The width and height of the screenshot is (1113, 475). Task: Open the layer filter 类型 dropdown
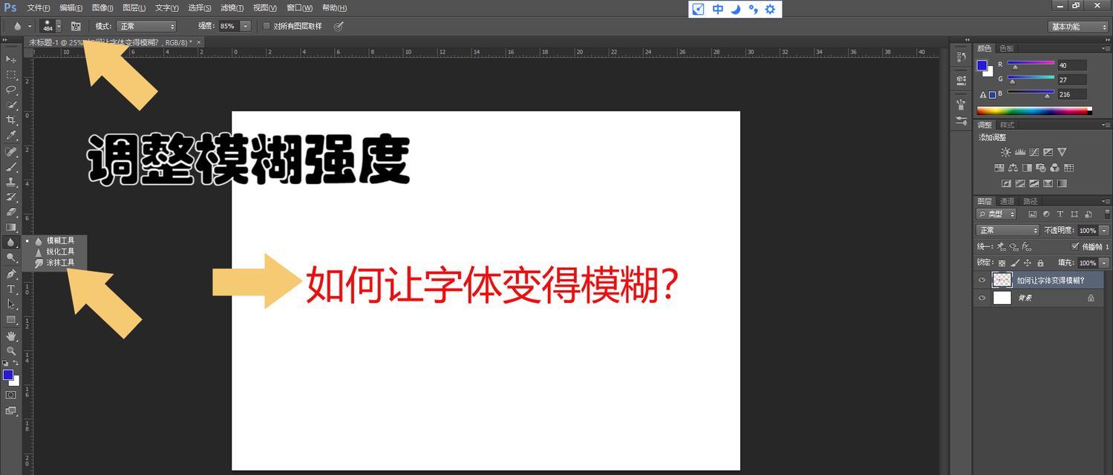[x=997, y=214]
